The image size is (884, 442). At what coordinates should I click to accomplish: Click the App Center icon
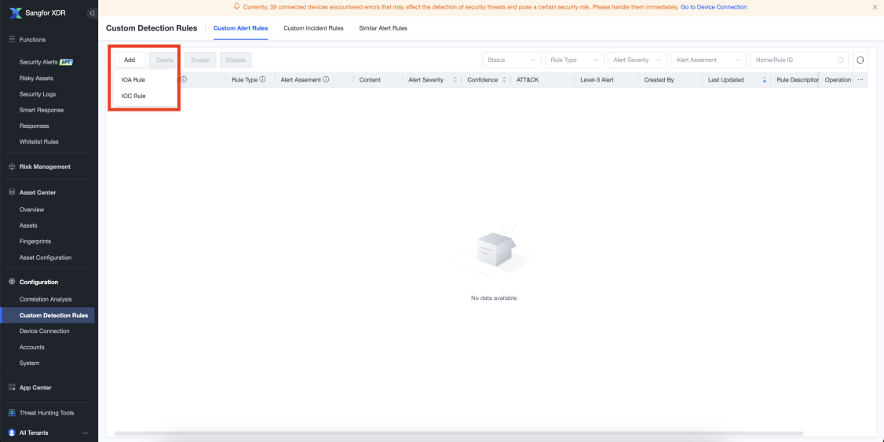(x=12, y=387)
